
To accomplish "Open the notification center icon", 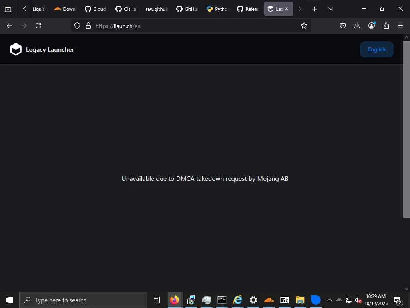I will pyautogui.click(x=398, y=300).
